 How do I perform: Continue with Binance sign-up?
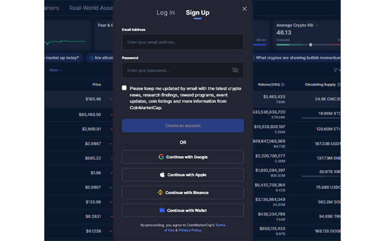tap(183, 192)
